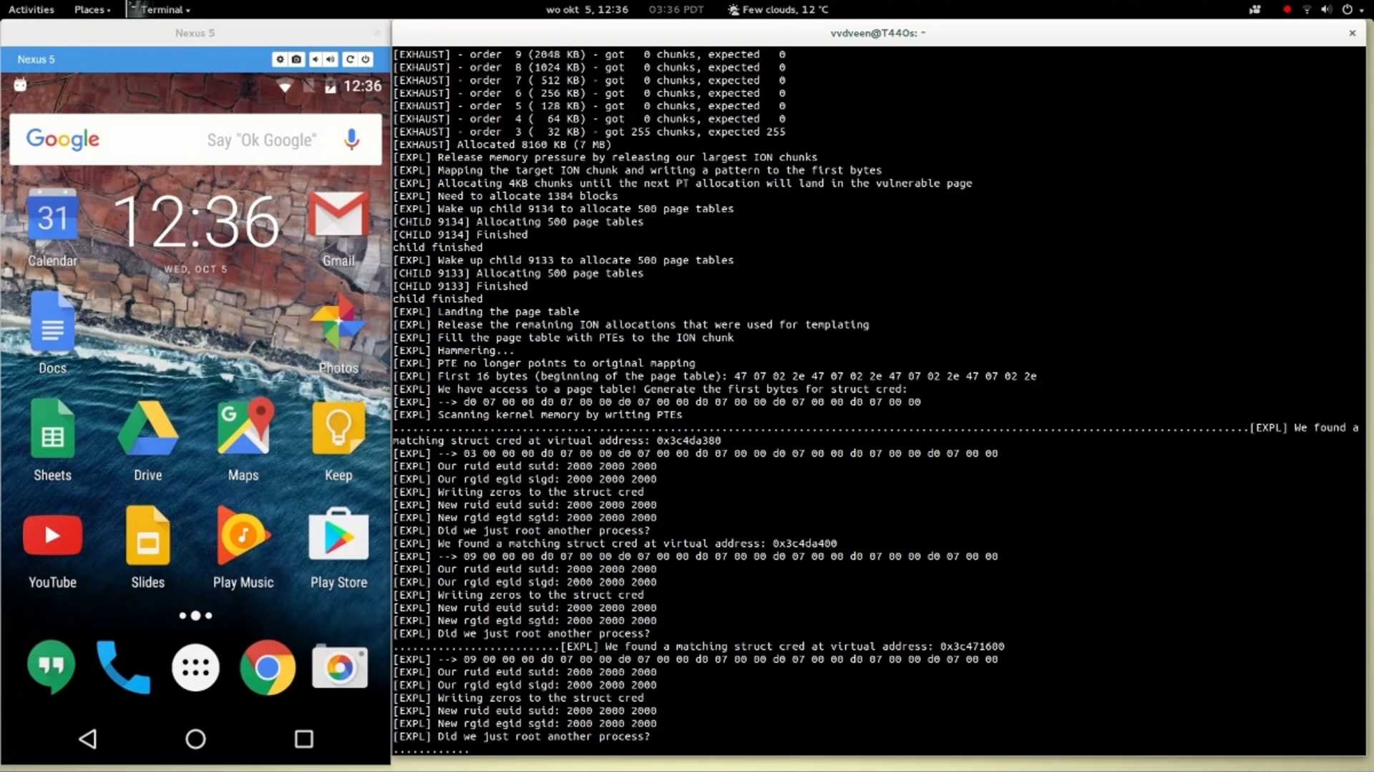This screenshot has width=1374, height=772.
Task: Open the Wi-Fi network tray icon
Action: click(1307, 9)
